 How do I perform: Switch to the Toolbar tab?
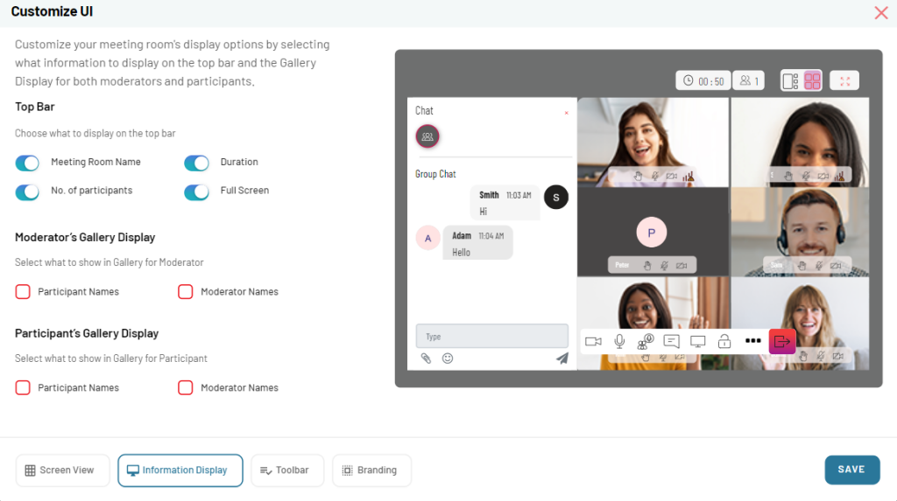click(287, 470)
